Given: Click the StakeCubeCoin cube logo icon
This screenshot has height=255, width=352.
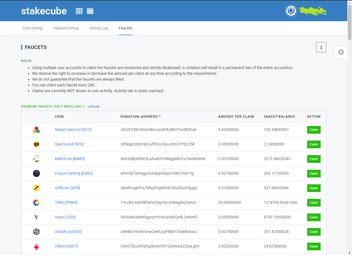Looking at the screenshot, I should click(x=36, y=130).
